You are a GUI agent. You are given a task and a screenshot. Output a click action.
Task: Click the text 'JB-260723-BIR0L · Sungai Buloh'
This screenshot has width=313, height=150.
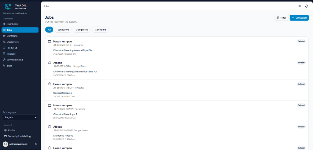(x=70, y=66)
